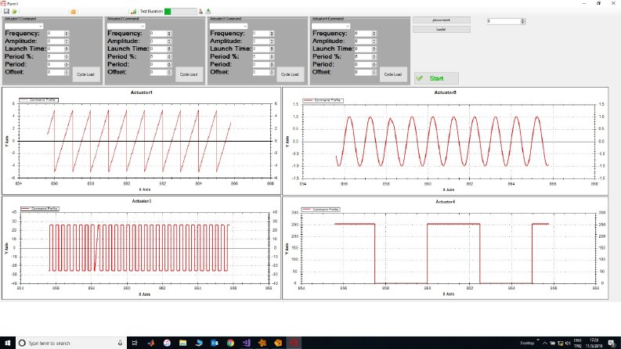The height and width of the screenshot is (349, 621).
Task: Click Cycle Load button for Actuator4
Action: [x=393, y=74]
